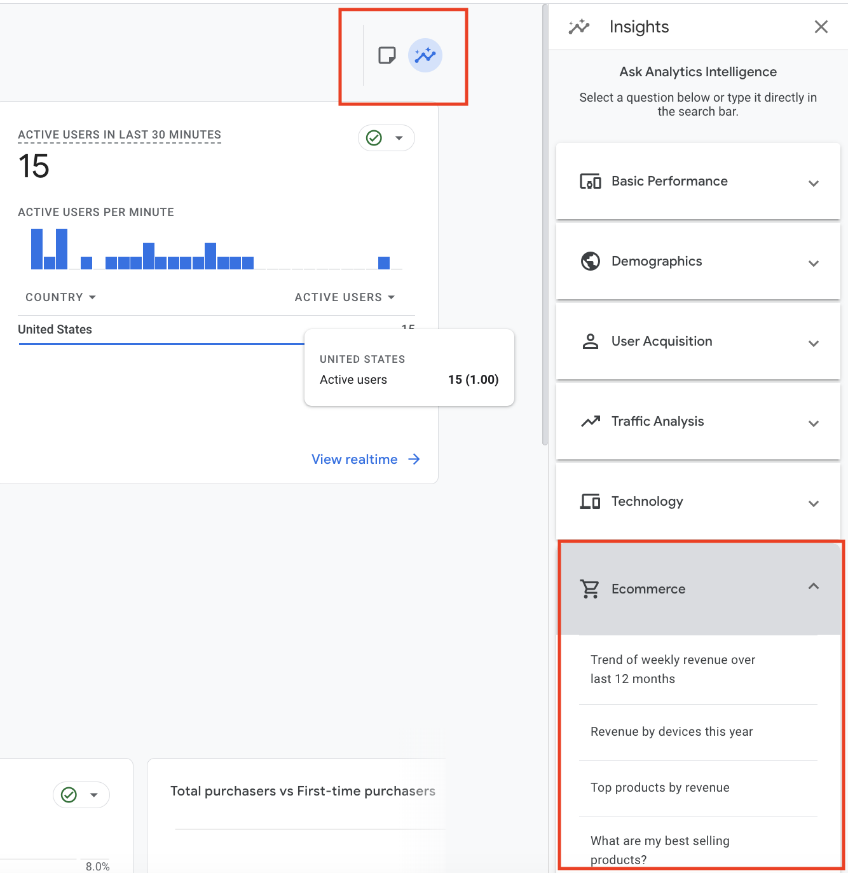Click the Insights sparkle icon button in toolbar
Screen dimensions: 848x873
(425, 55)
